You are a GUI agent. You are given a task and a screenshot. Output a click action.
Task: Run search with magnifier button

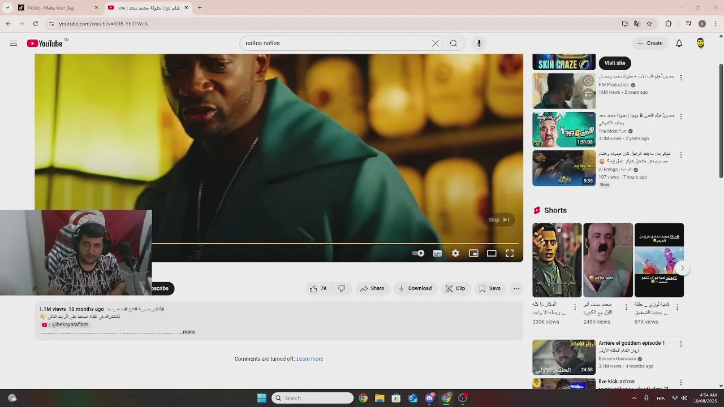[454, 43]
